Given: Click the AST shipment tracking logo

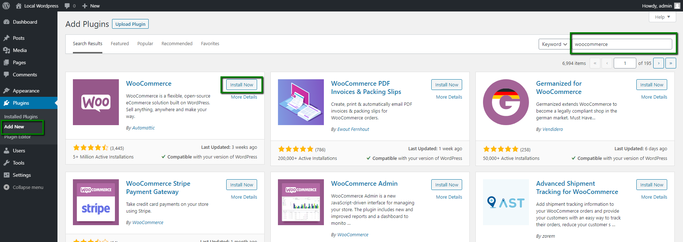Looking at the screenshot, I should coord(506,202).
